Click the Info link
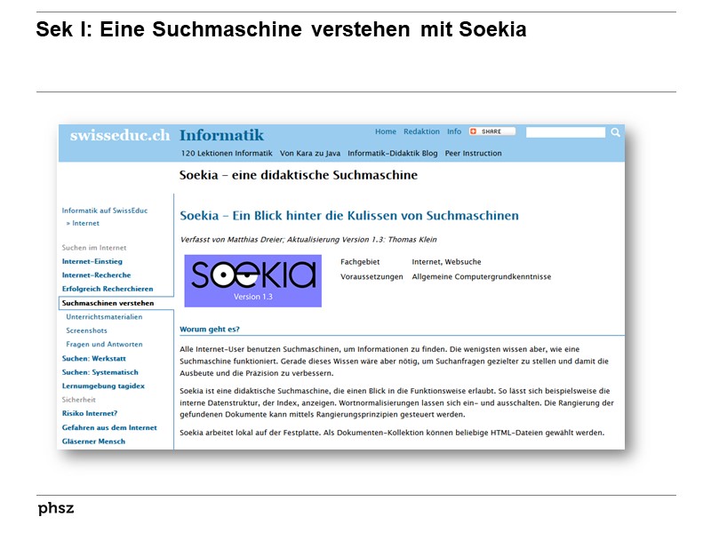The width and height of the screenshot is (711, 533). click(x=452, y=131)
